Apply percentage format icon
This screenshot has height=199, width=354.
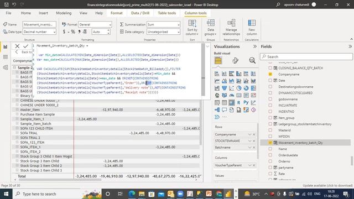click(73, 32)
